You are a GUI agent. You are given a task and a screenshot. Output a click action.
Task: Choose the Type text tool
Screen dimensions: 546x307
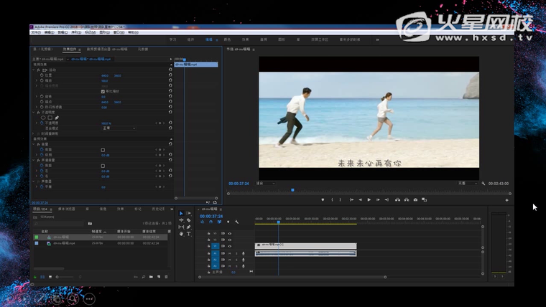[x=188, y=234]
